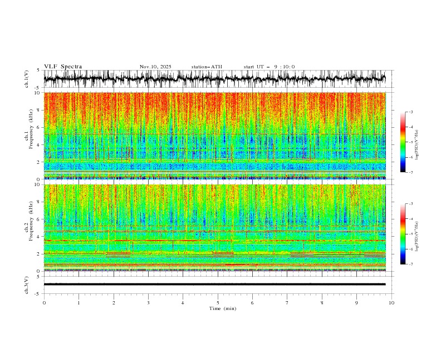Click the "-7" value on ch.2 colorbar
Screen dimensions: 441x340
pyautogui.click(x=411, y=264)
